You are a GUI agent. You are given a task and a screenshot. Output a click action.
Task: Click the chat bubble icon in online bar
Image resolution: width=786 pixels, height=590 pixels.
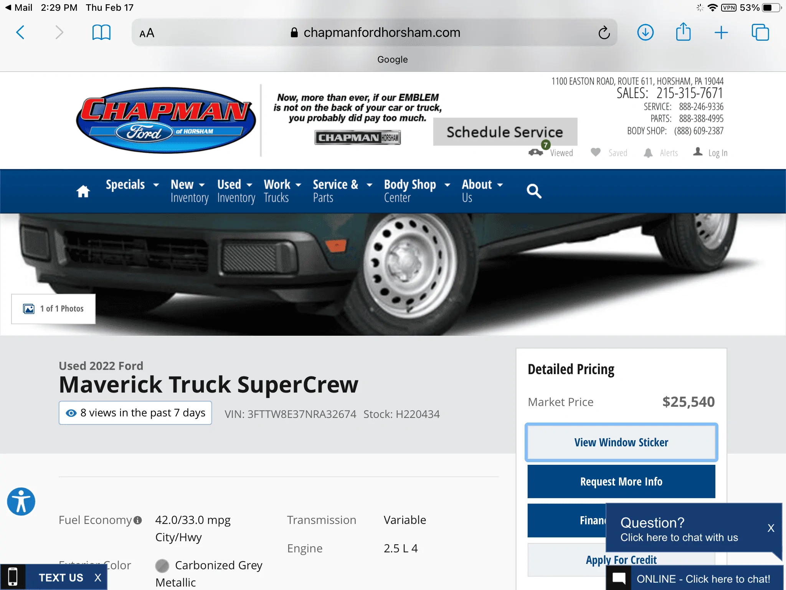619,578
